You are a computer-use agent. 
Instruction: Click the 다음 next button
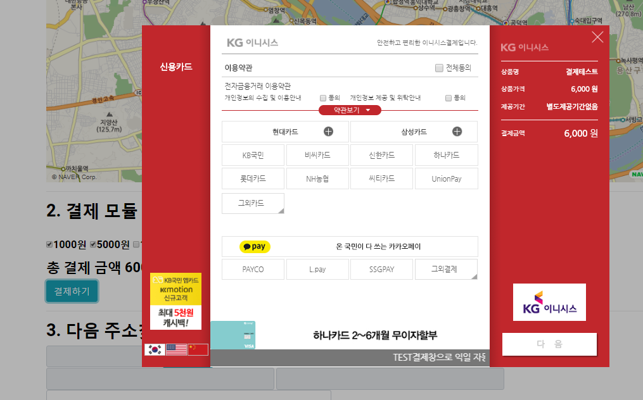tap(549, 344)
